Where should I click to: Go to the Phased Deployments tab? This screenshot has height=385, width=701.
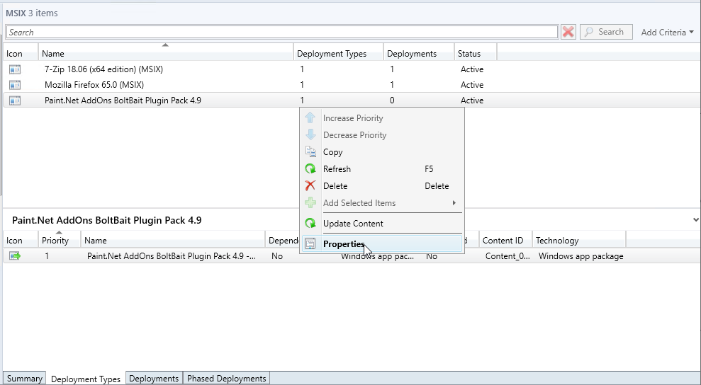point(226,379)
